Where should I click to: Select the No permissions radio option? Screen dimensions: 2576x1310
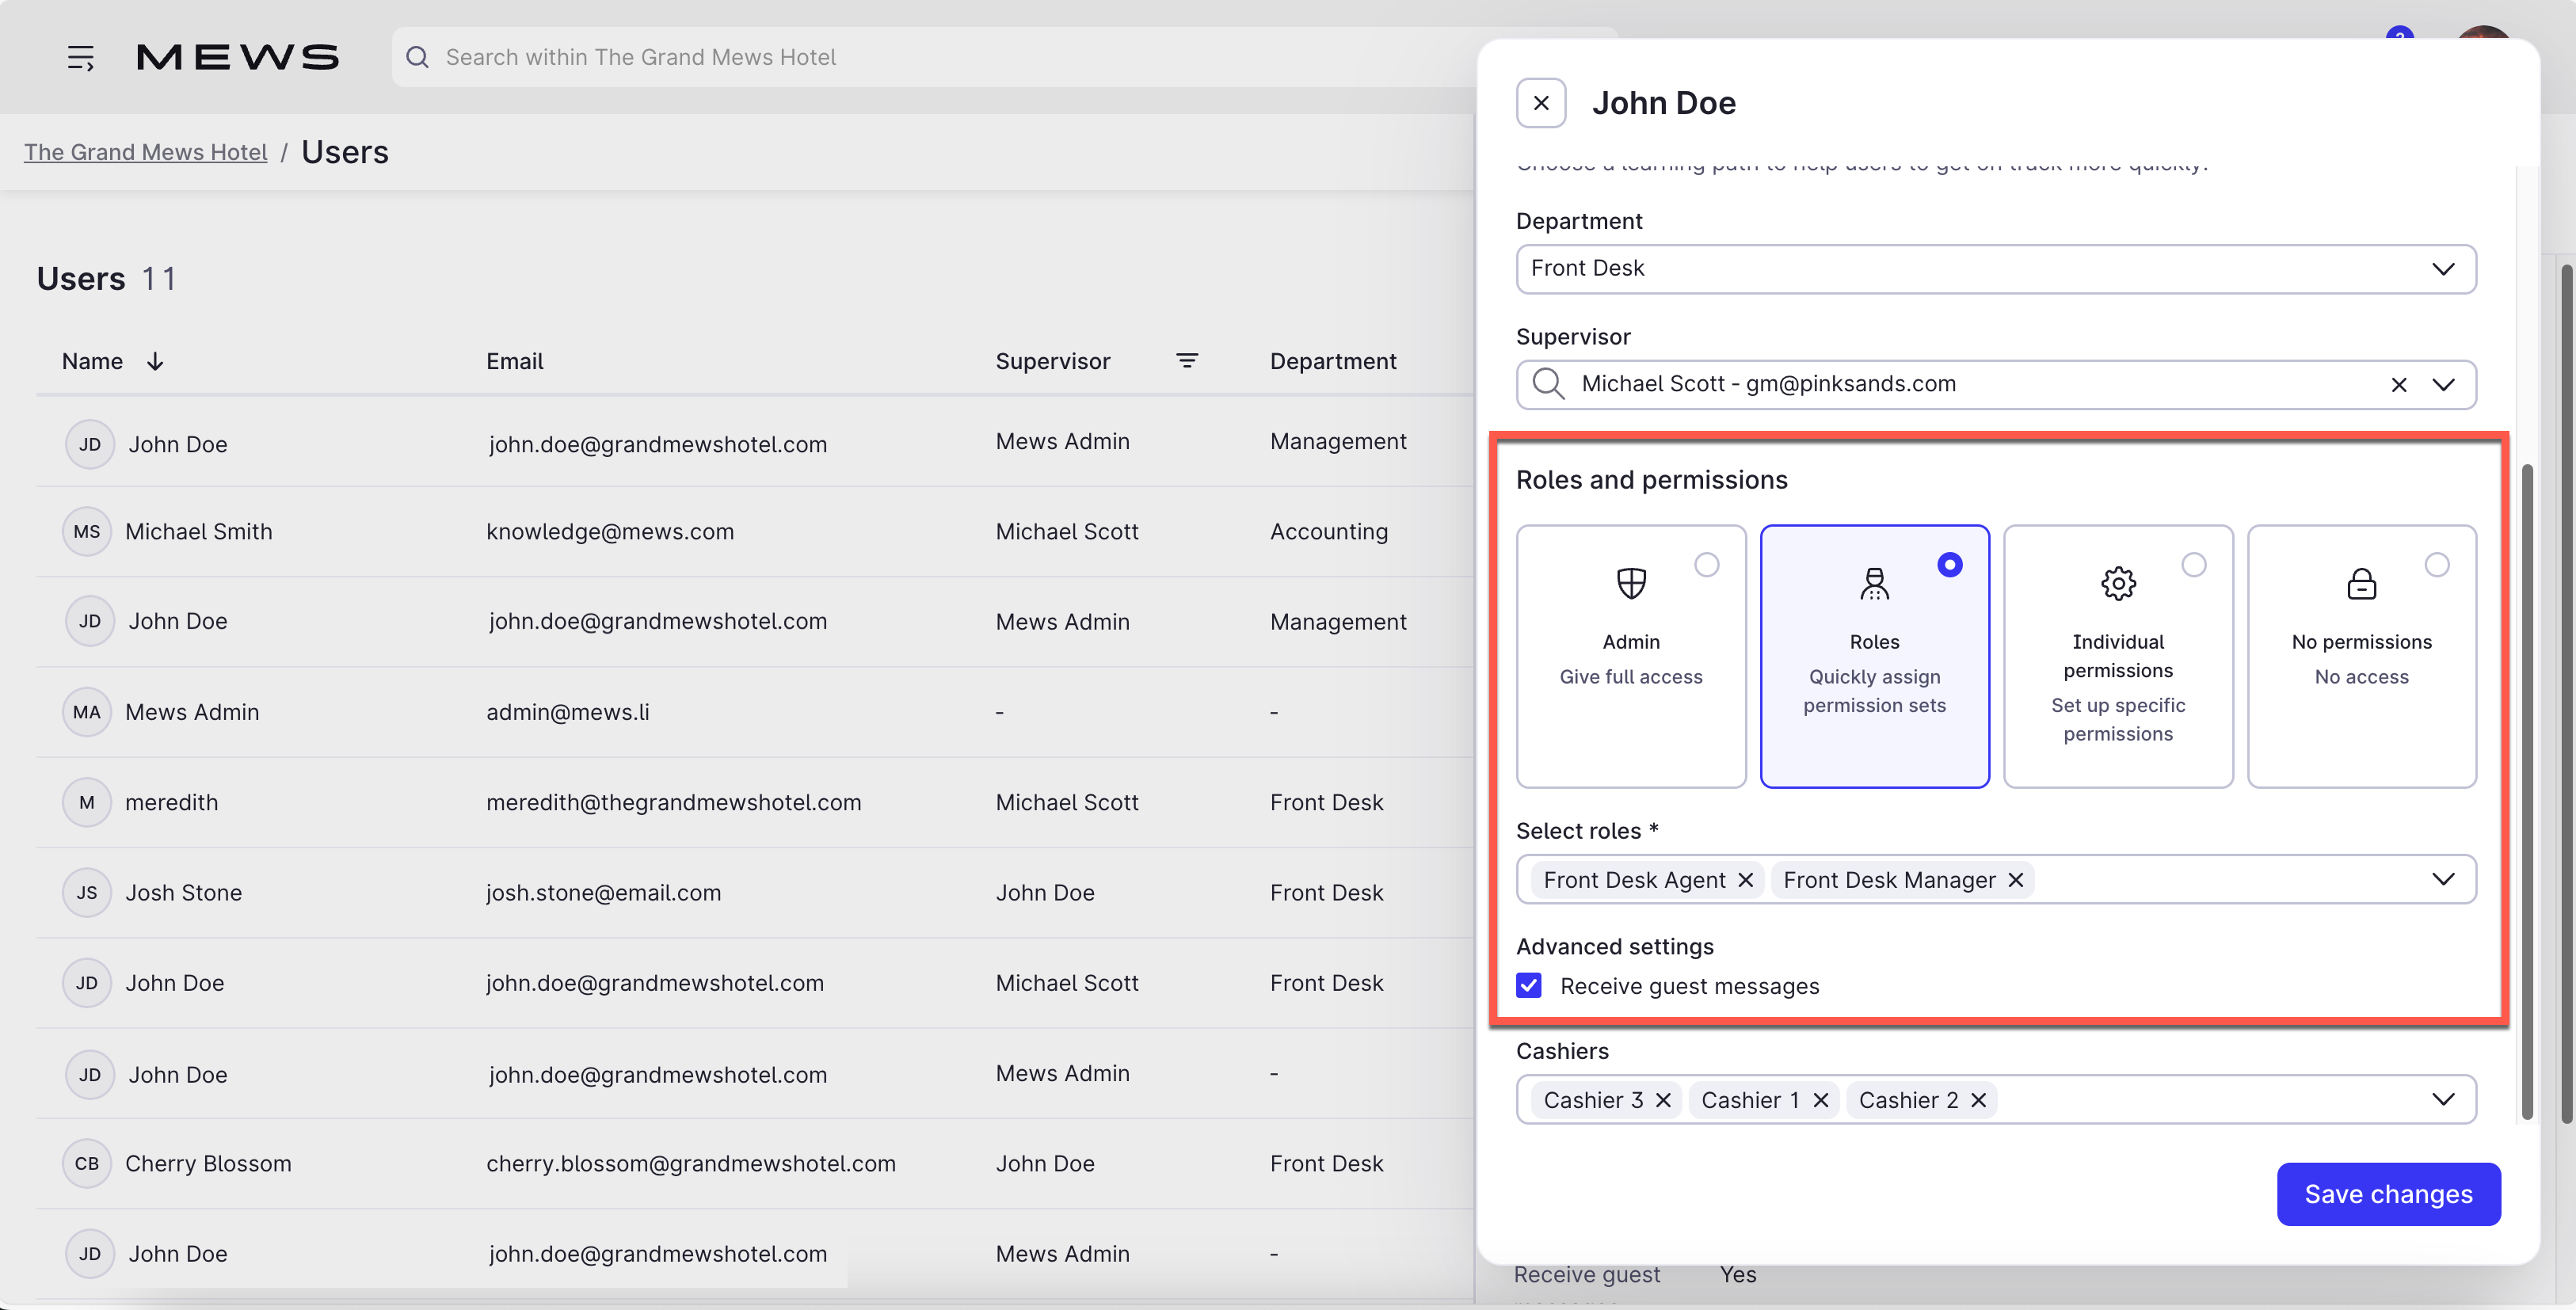tap(2437, 565)
